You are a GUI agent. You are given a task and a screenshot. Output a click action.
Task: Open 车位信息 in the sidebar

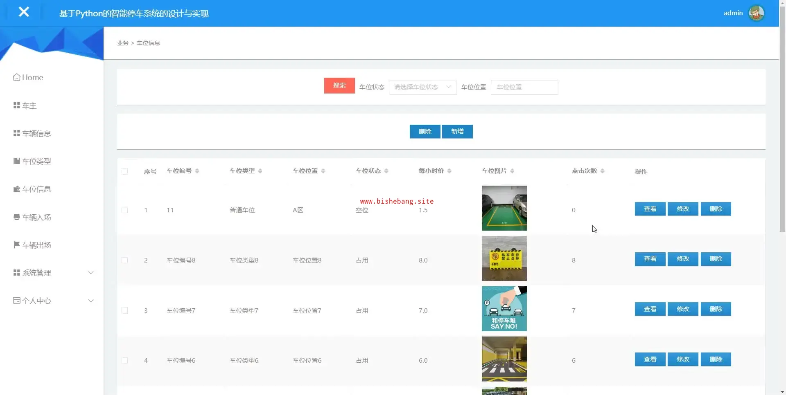point(36,189)
